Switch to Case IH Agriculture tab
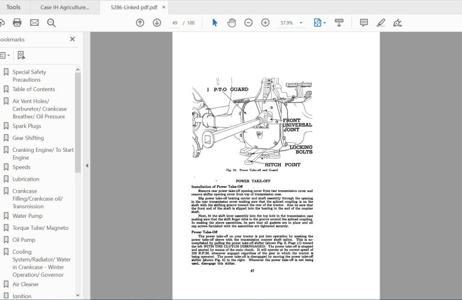 tap(65, 7)
